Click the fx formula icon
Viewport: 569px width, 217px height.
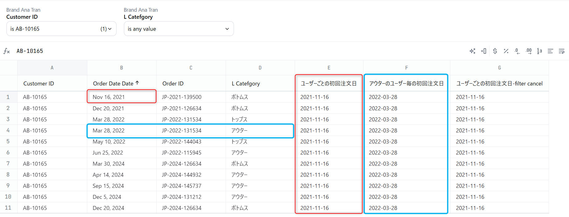click(x=6, y=51)
